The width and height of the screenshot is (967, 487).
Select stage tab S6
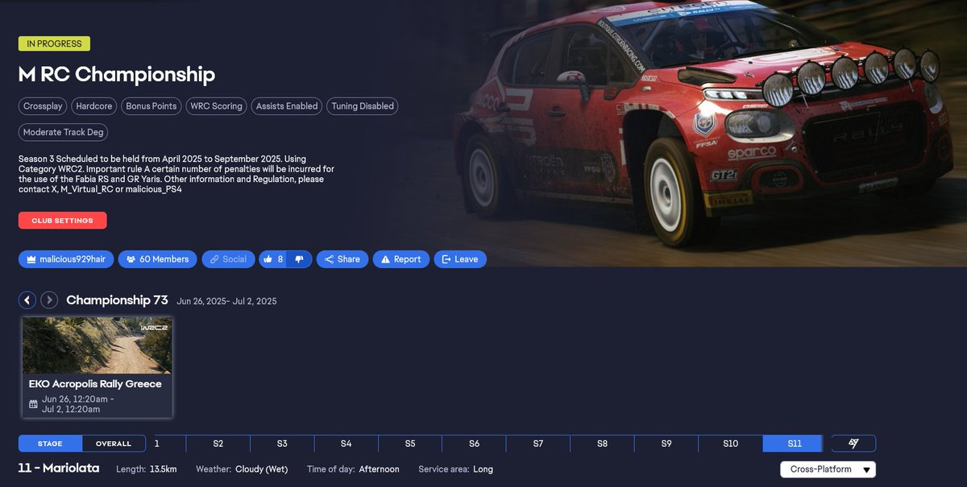[x=474, y=444]
